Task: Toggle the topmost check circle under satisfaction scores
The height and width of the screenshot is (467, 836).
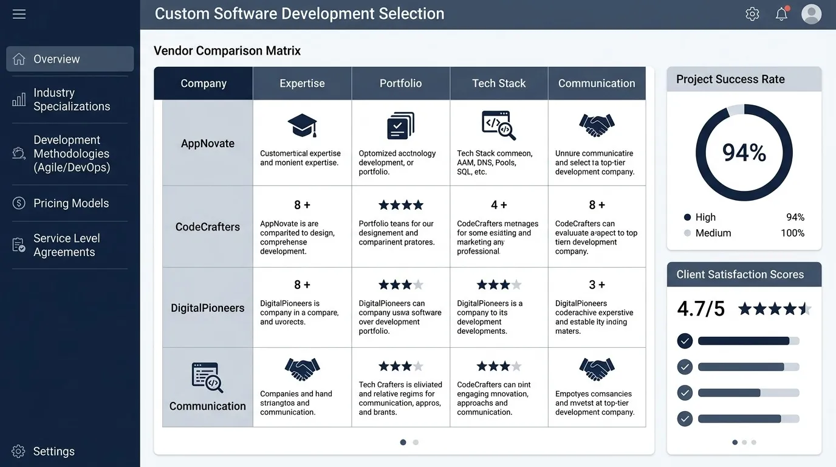Action: (x=685, y=341)
